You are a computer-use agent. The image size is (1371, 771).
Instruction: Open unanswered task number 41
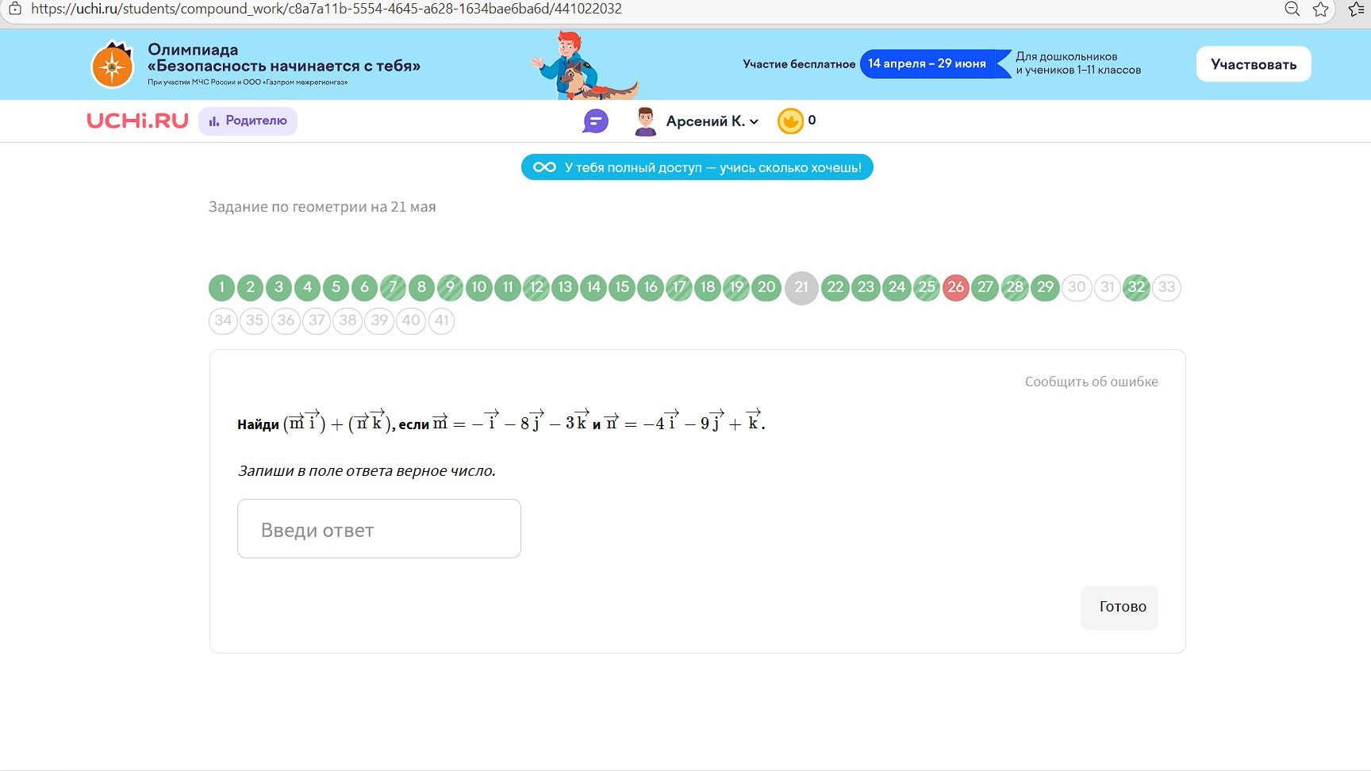coord(441,320)
